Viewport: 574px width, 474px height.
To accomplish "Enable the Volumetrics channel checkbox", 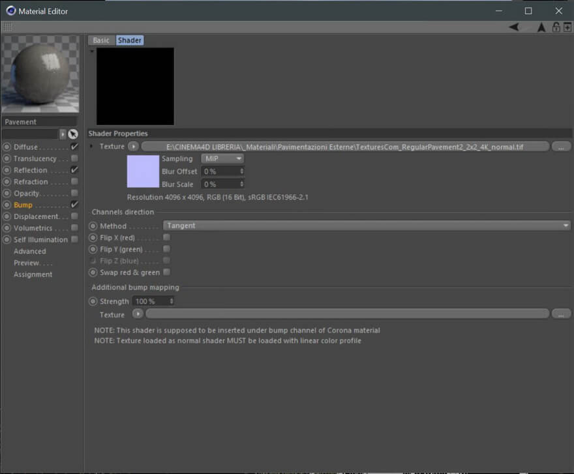I will [74, 228].
